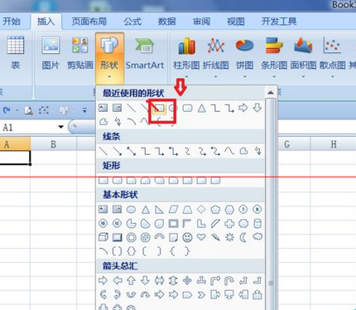Screen dimensions: 356x310
Task: Open the 视图 ribbon tab
Action: coord(236,22)
